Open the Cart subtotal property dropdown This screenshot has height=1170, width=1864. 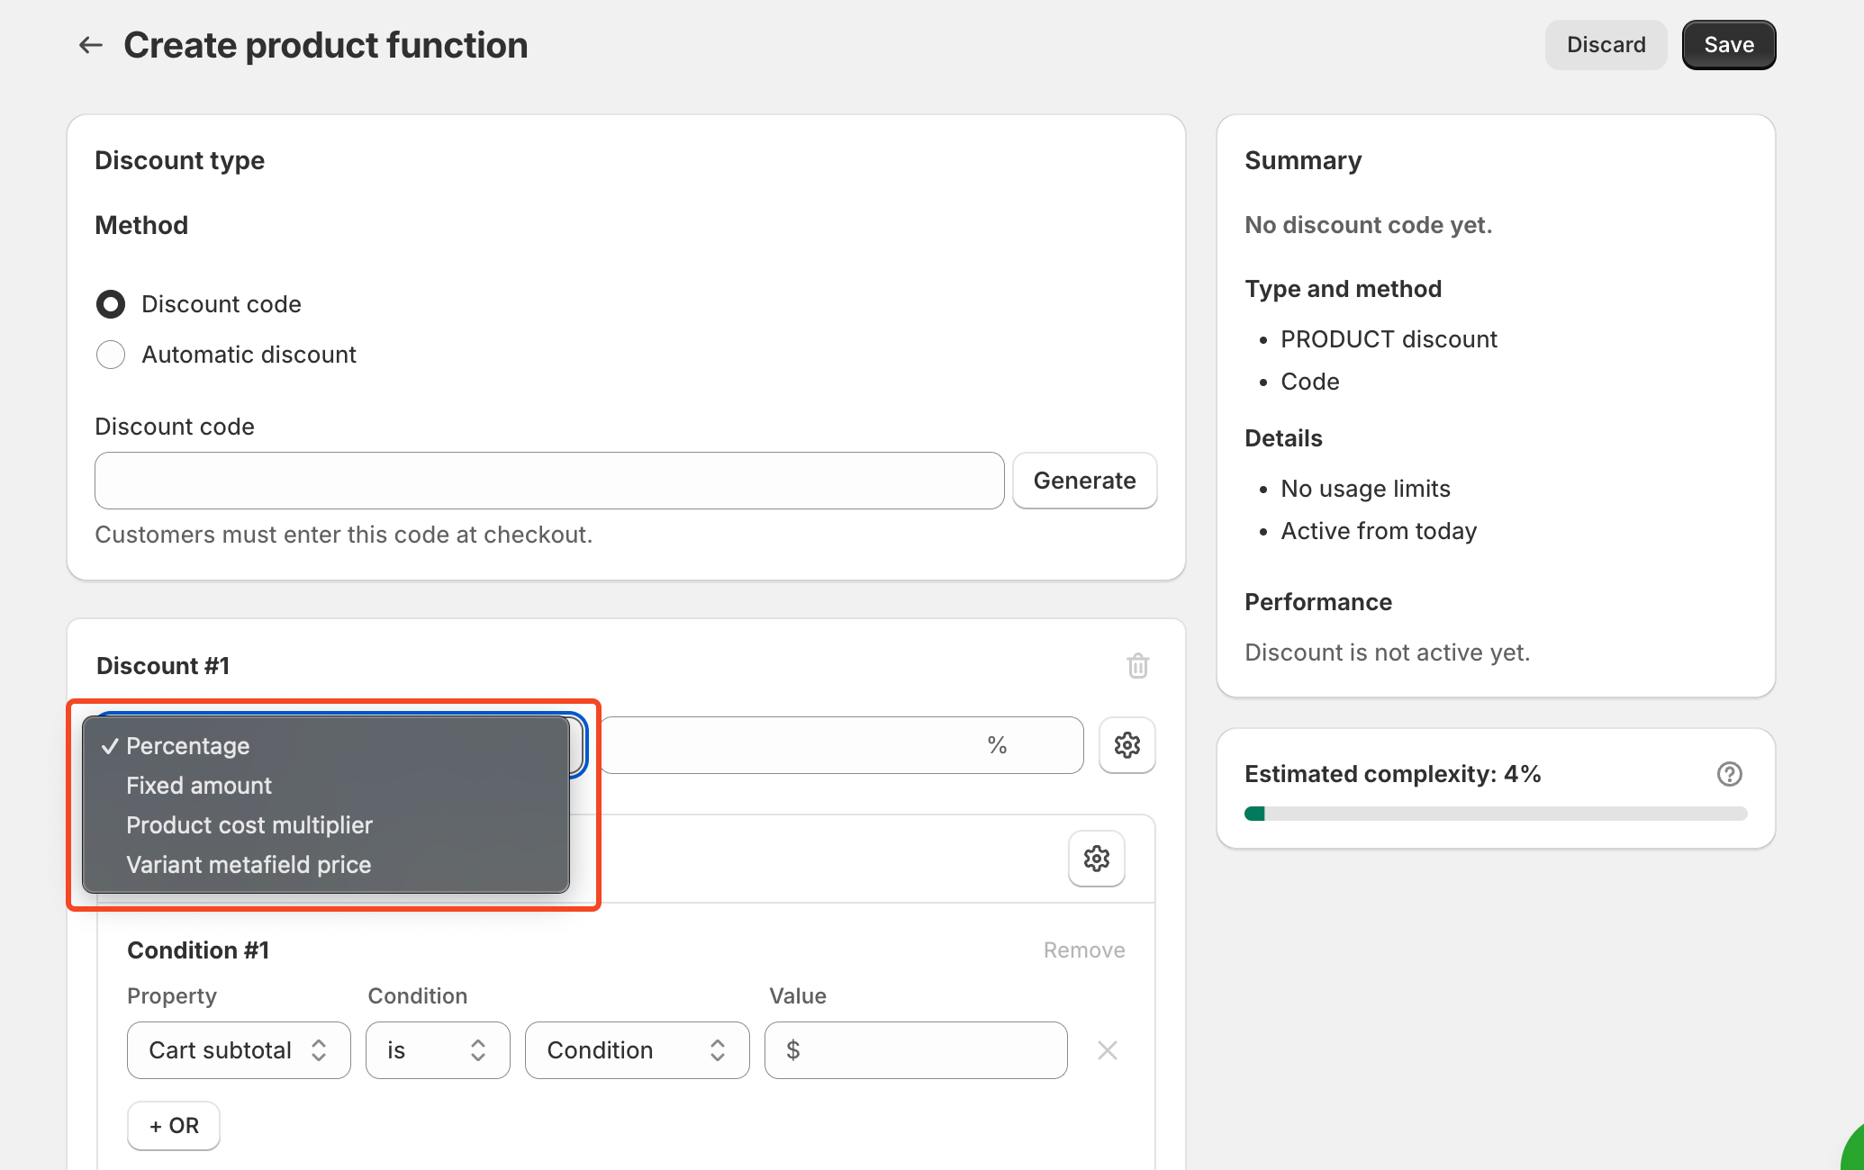pos(239,1050)
